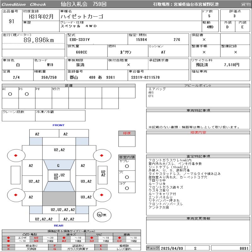The height and width of the screenshot is (252, 252).
Task: Click the chassis number S331V-0211570
Action: coord(145,77)
